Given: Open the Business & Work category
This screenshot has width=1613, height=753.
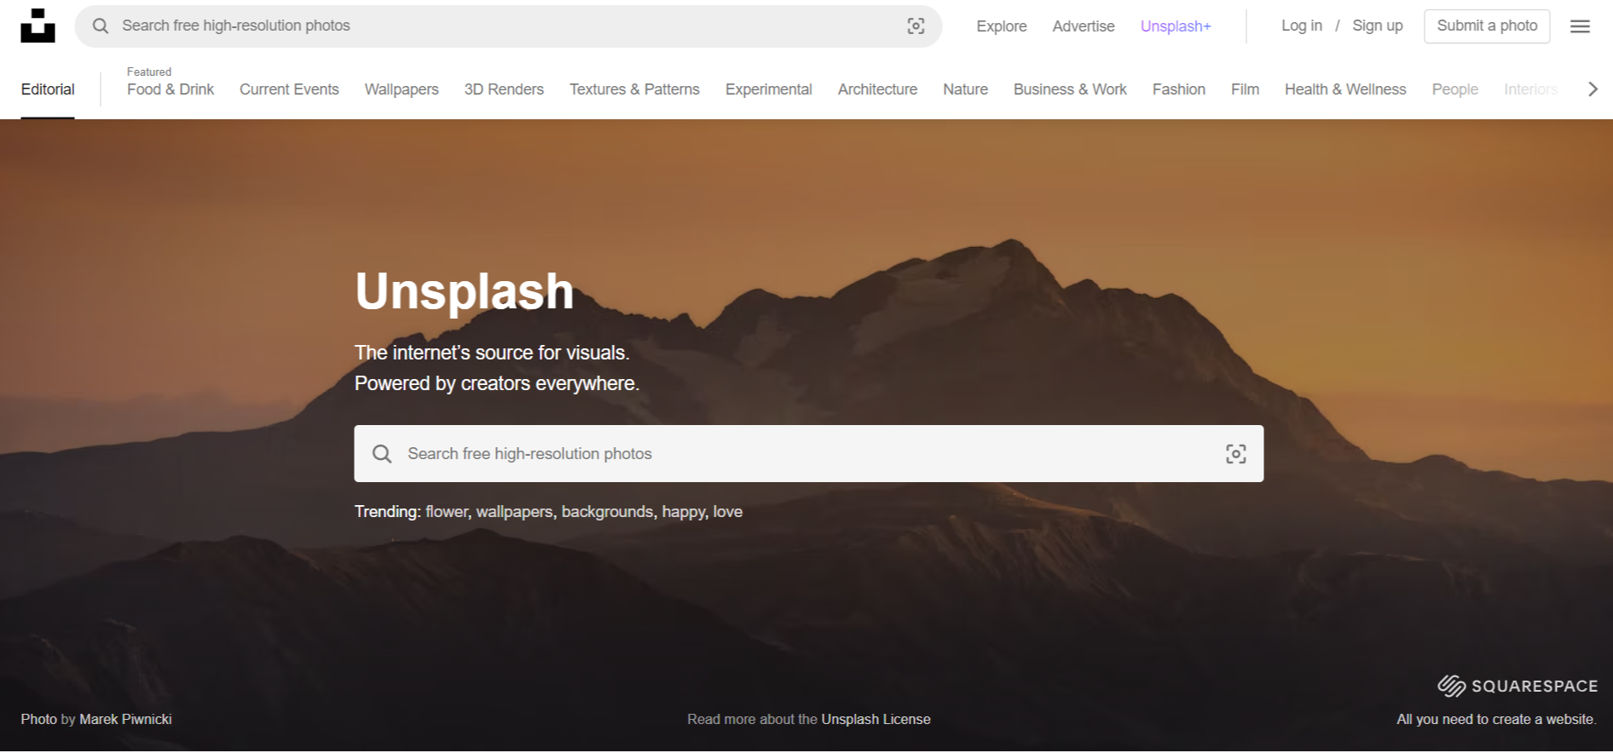Looking at the screenshot, I should pos(1070,89).
